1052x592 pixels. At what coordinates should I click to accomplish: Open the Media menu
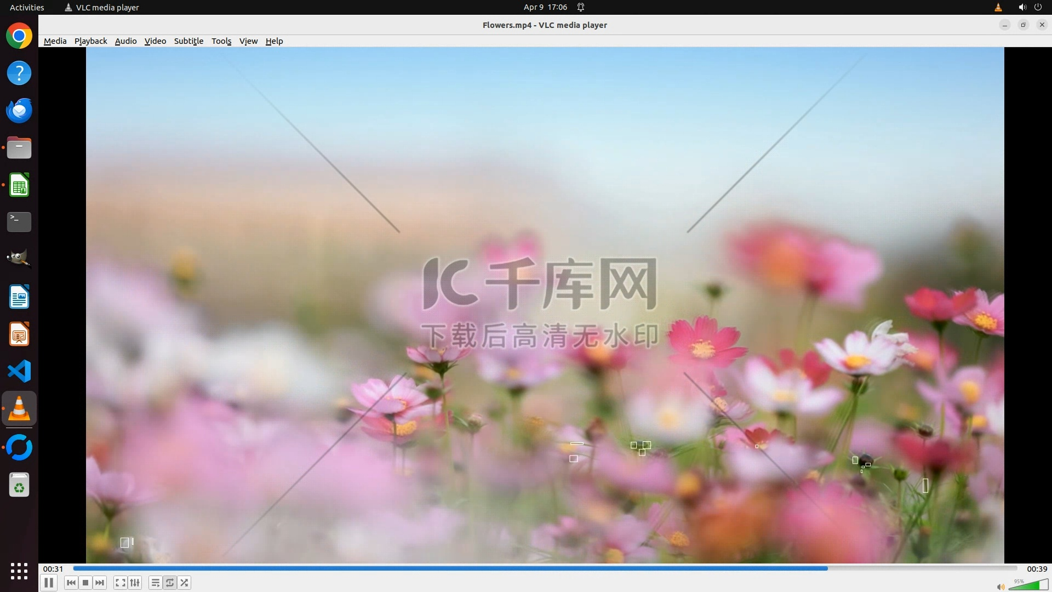(x=55, y=41)
